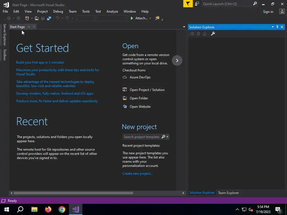Open the dropdown arrow next to Attach
The width and height of the screenshot is (287, 215).
[x=150, y=18]
